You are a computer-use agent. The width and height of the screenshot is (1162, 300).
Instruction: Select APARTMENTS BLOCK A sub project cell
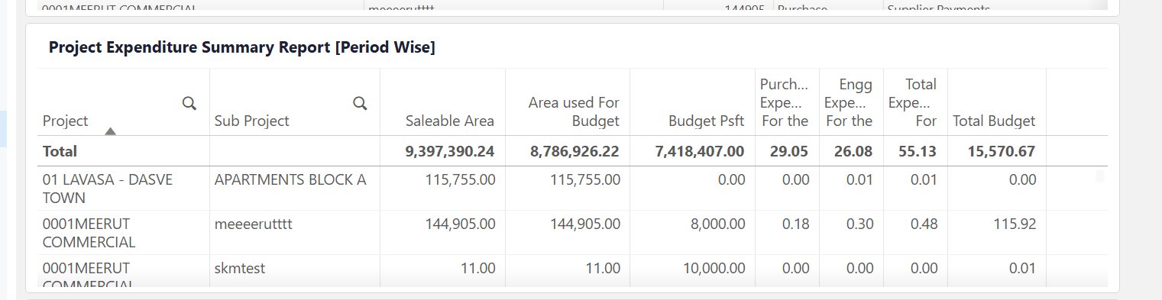pos(290,180)
